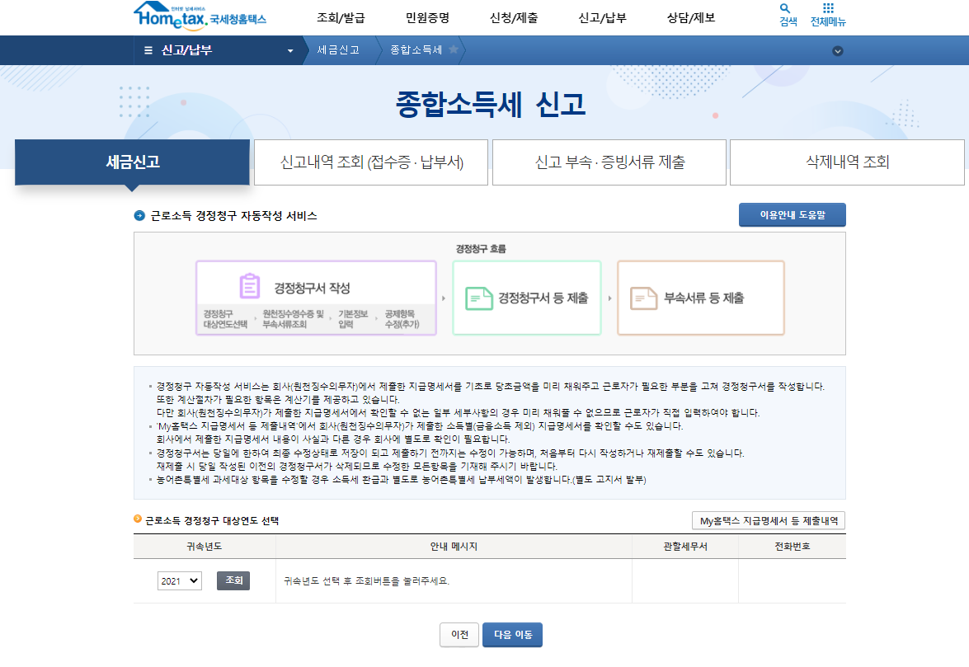
Task: Click the chevron on the right of breadcrumb bar
Action: (838, 50)
